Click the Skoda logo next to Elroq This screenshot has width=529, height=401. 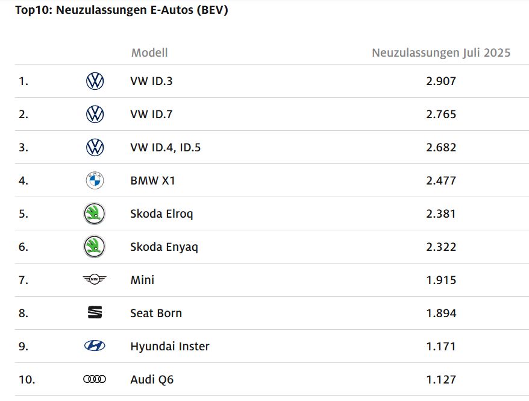[95, 213]
